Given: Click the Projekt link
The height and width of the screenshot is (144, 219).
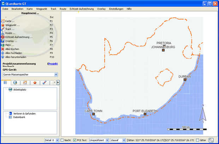Looking at the screenshot, I should (53, 64).
